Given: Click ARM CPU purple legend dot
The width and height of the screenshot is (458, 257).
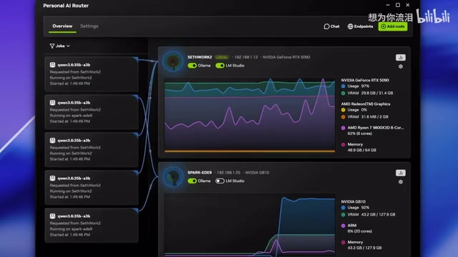Looking at the screenshot, I should click(343, 226).
